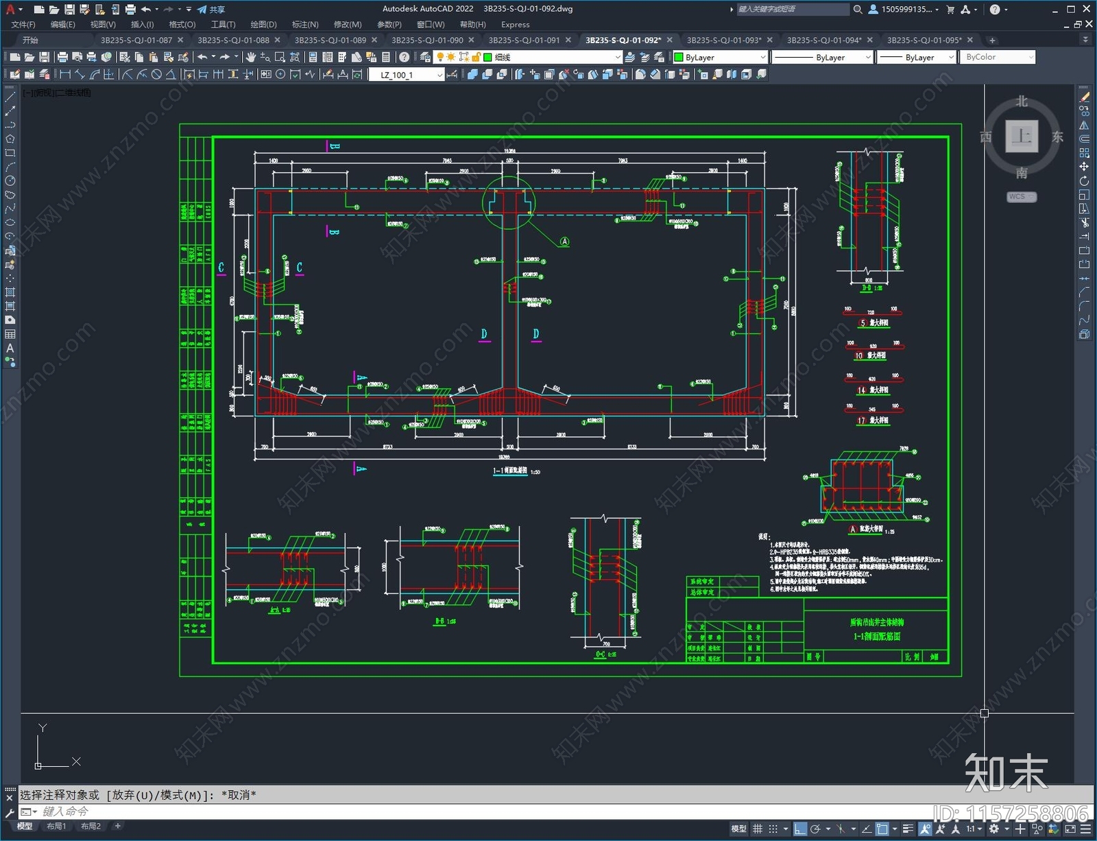This screenshot has width=1097, height=841.
Task: Click the green layer color swatch beside 细线
Action: (487, 58)
